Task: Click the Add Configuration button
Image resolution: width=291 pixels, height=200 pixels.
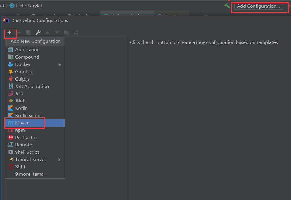Action: (258, 6)
